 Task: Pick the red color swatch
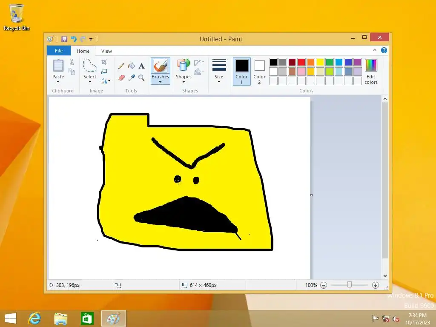pos(301,62)
